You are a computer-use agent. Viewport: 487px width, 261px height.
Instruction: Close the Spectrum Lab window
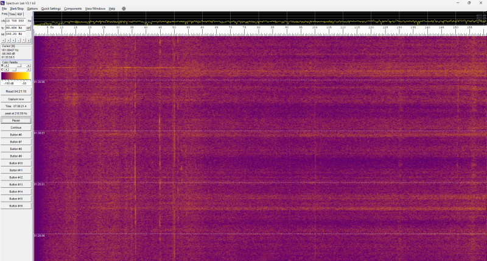point(480,3)
